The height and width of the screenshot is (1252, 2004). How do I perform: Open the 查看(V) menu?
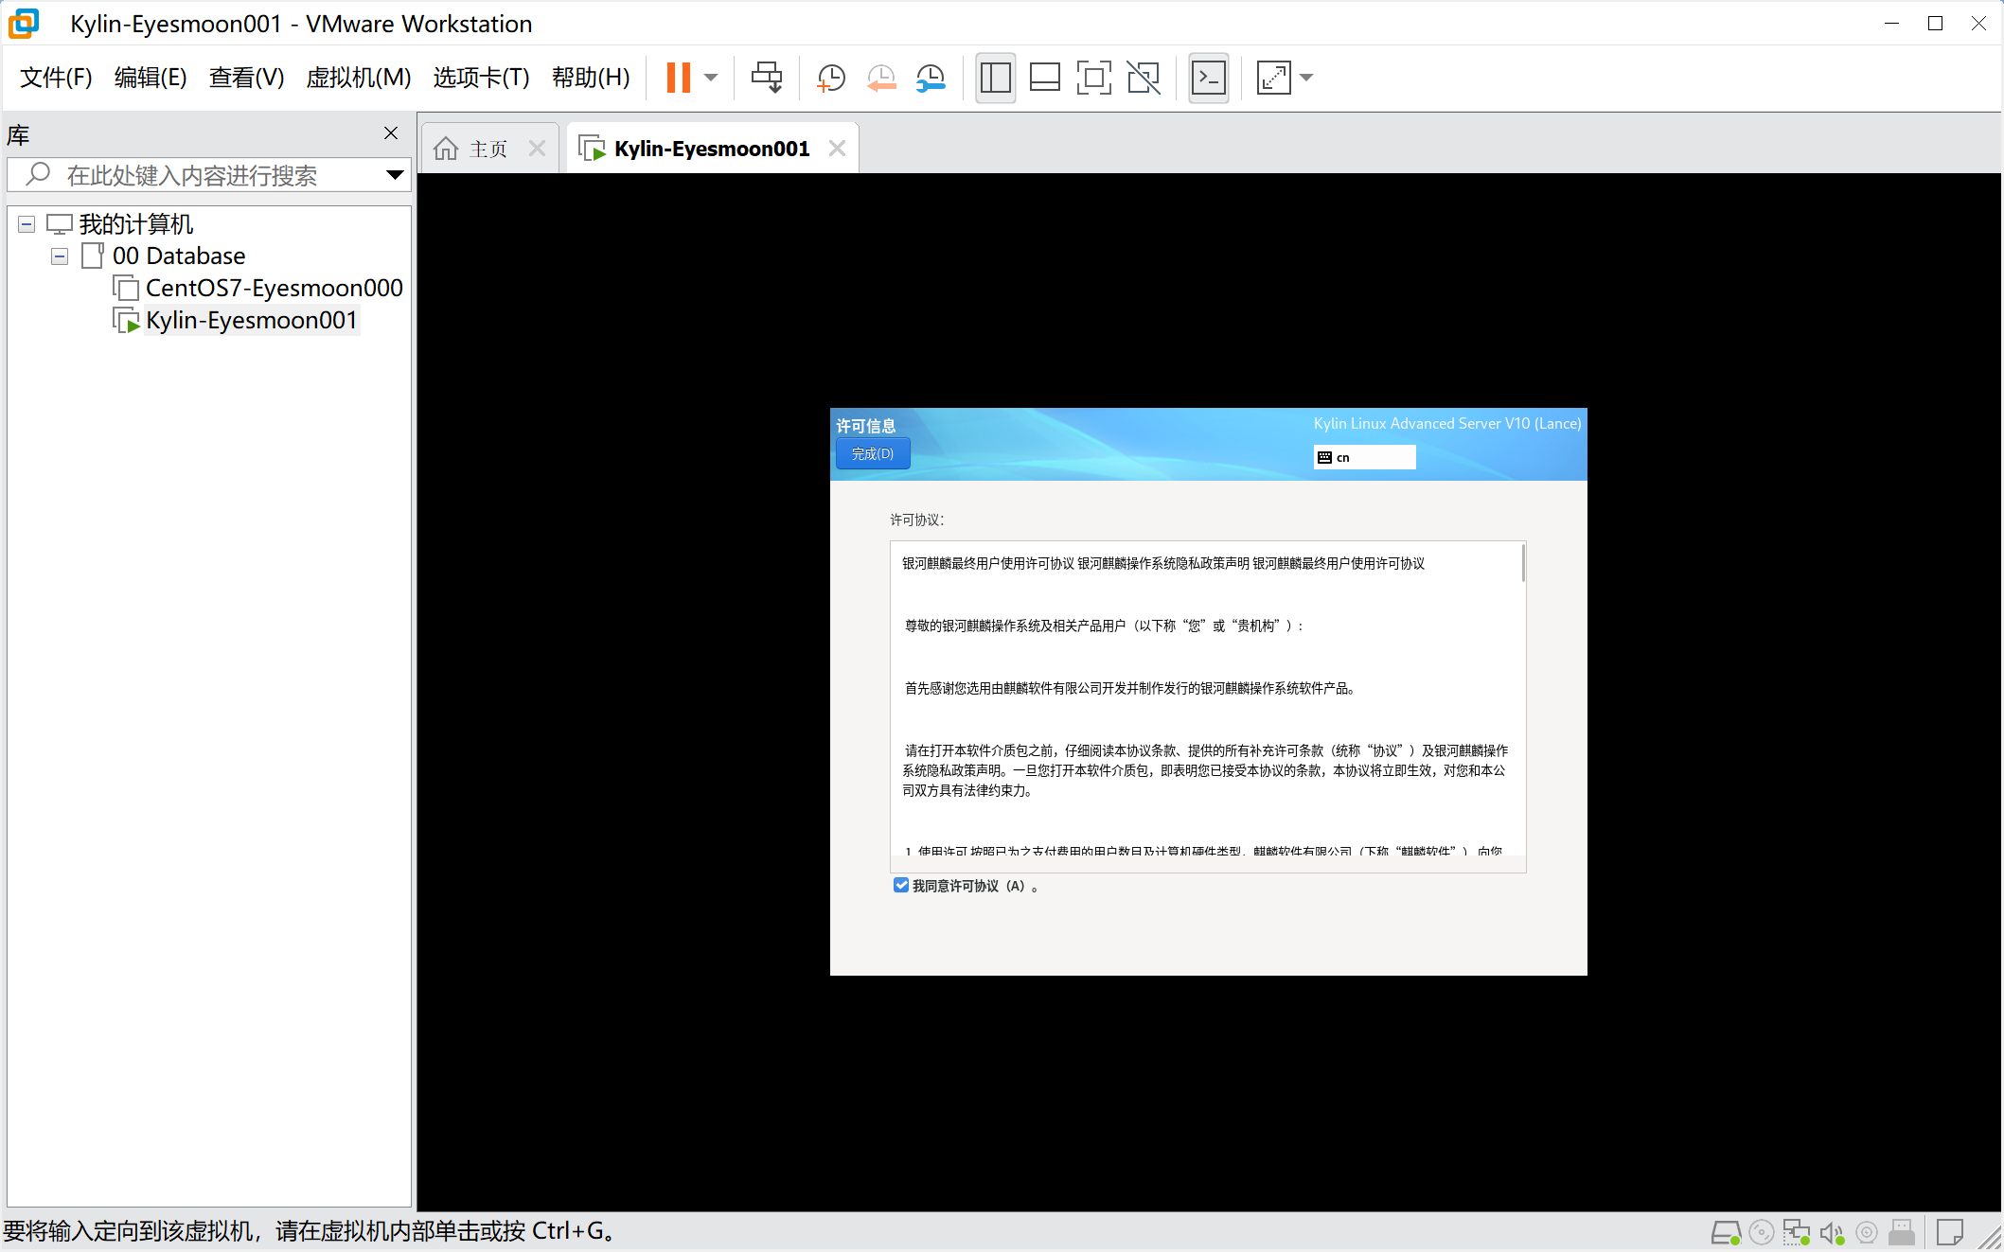[246, 78]
